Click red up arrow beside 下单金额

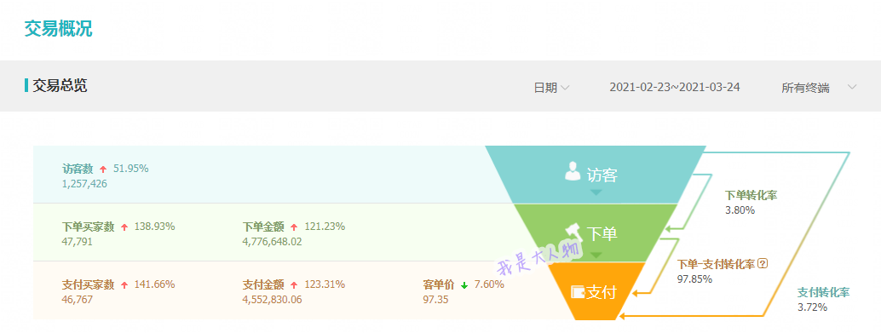pos(294,227)
